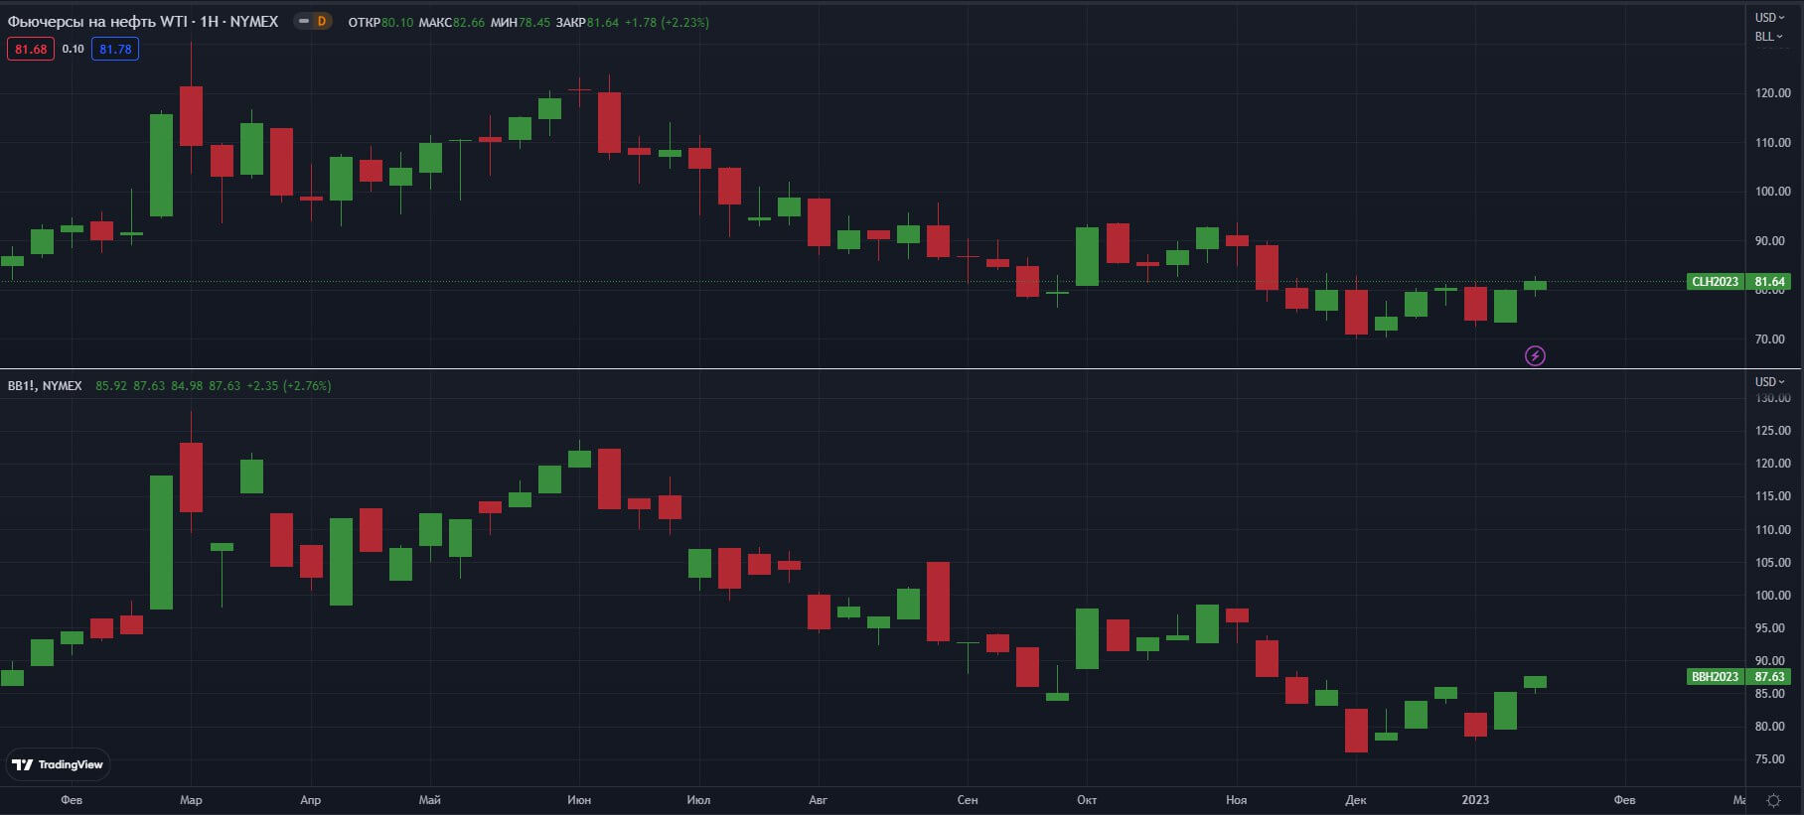Click lower pane open value 85.92

(x=111, y=385)
